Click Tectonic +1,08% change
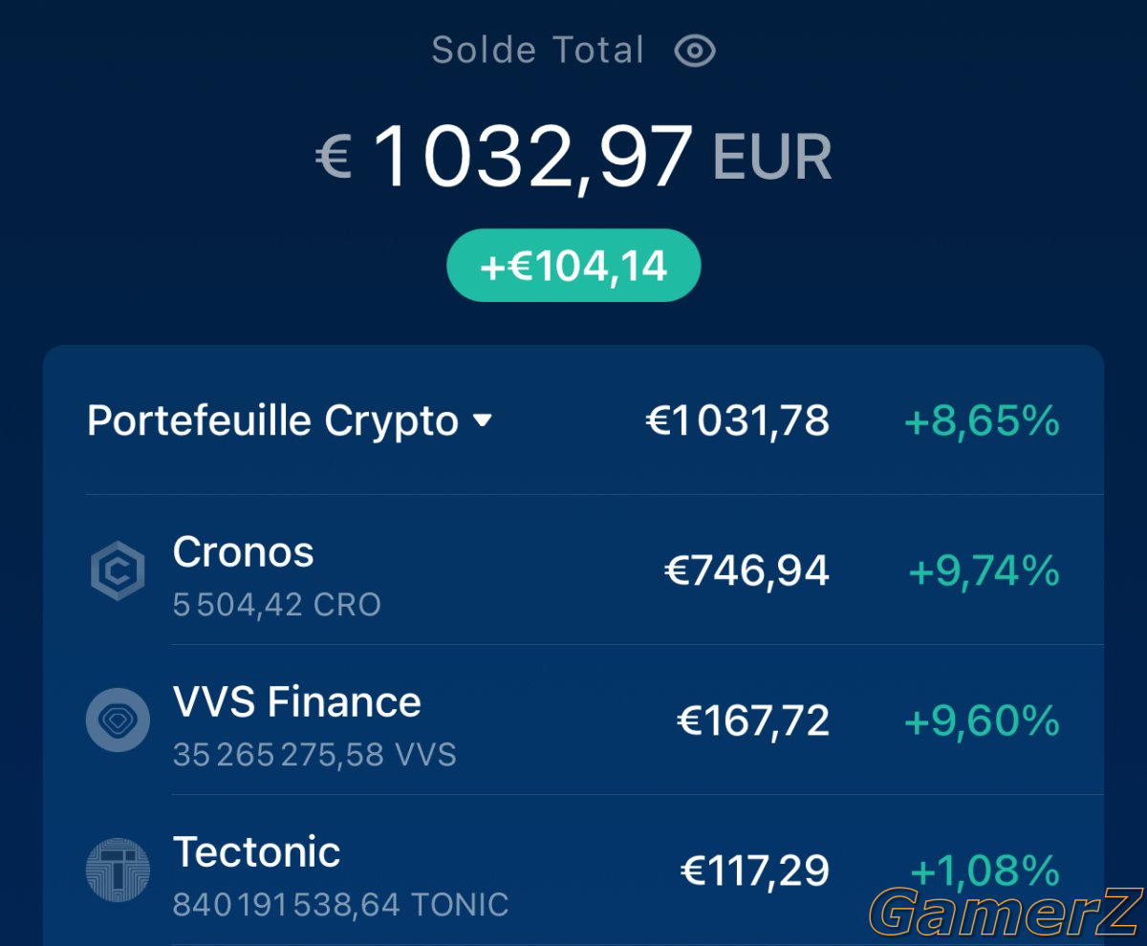The height and width of the screenshot is (946, 1147). (x=985, y=871)
